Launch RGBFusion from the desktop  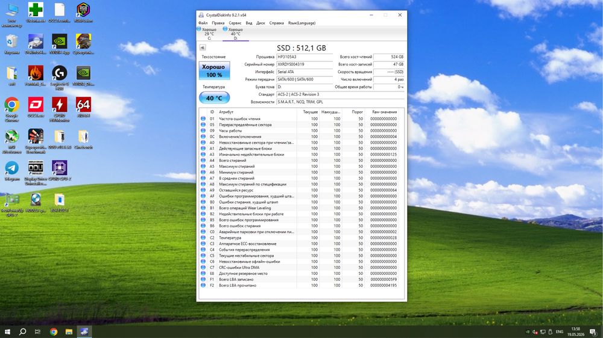(83, 13)
